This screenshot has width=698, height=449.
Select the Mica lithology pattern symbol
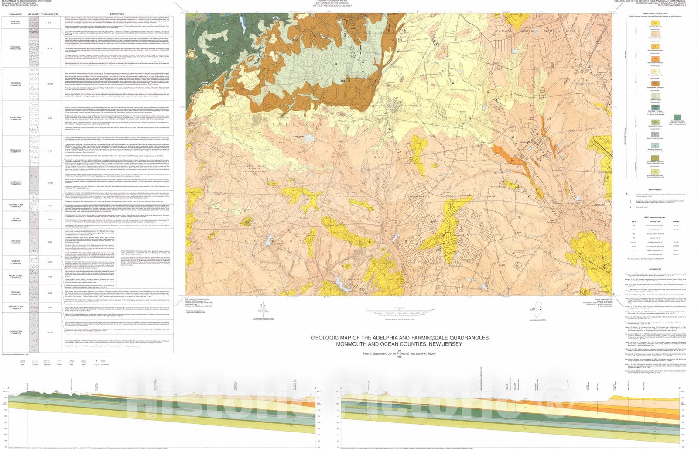[72, 363]
